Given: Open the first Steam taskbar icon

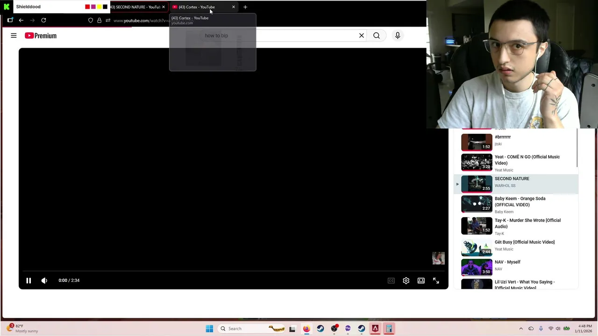Looking at the screenshot, I should [x=320, y=329].
